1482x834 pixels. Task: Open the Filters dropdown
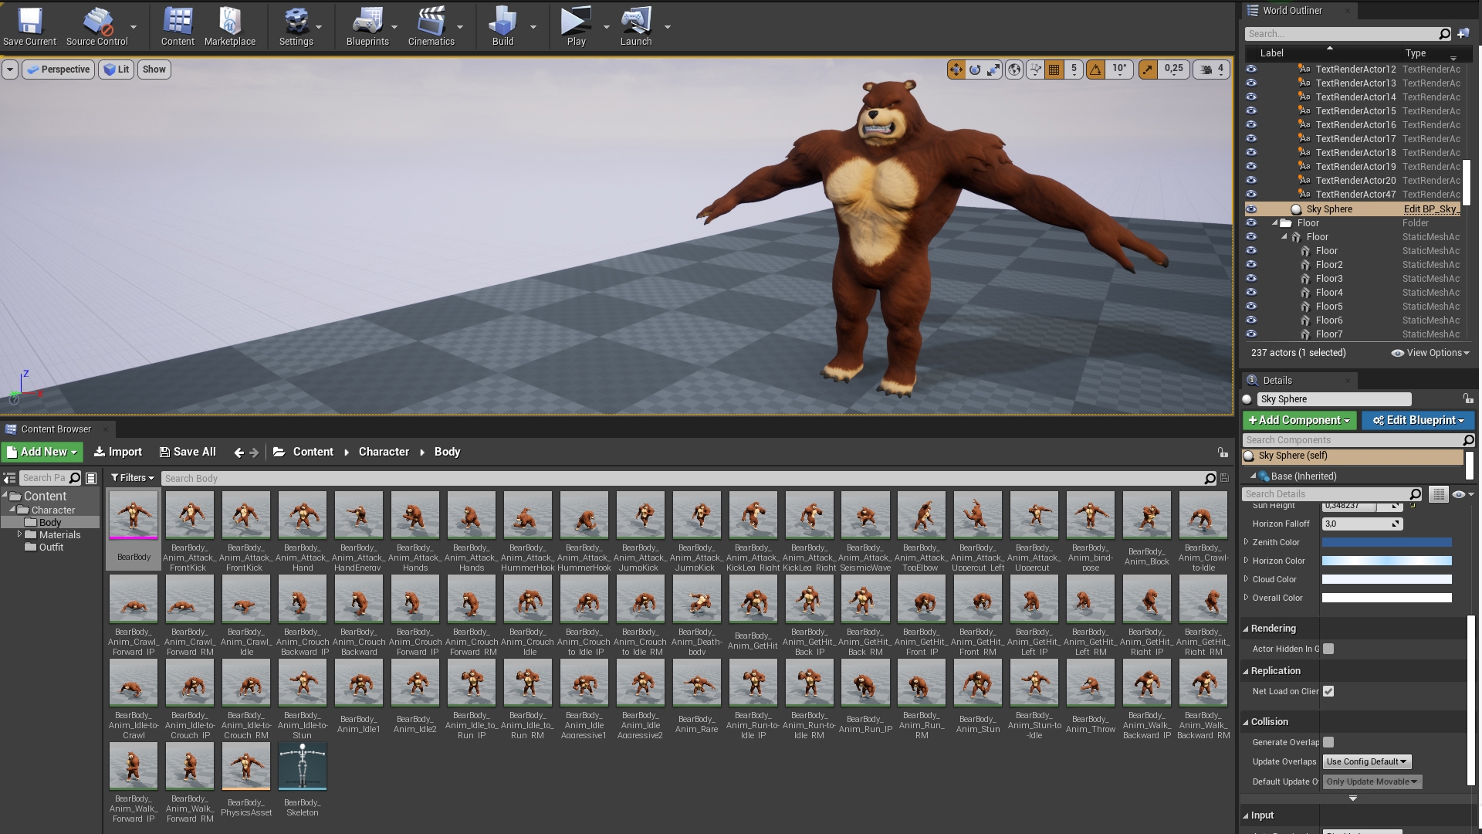(x=132, y=478)
